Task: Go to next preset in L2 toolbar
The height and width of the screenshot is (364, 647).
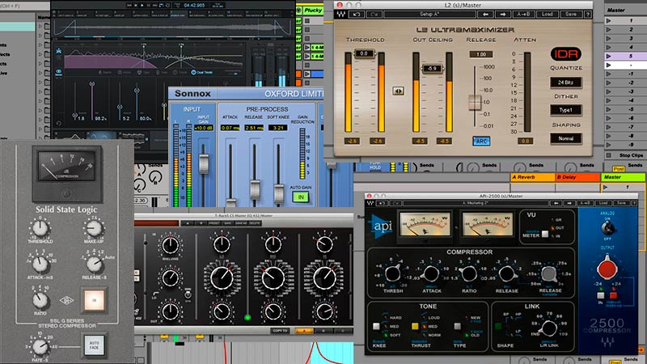Action: (503, 15)
